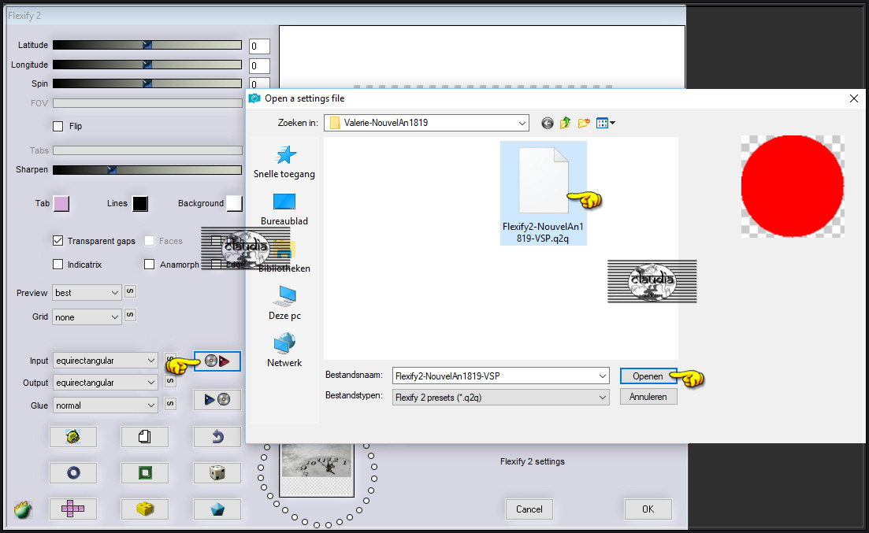Select the Flexify2-NouvelAn1819-VSP.q2q file
This screenshot has width=869, height=533.
(x=543, y=193)
